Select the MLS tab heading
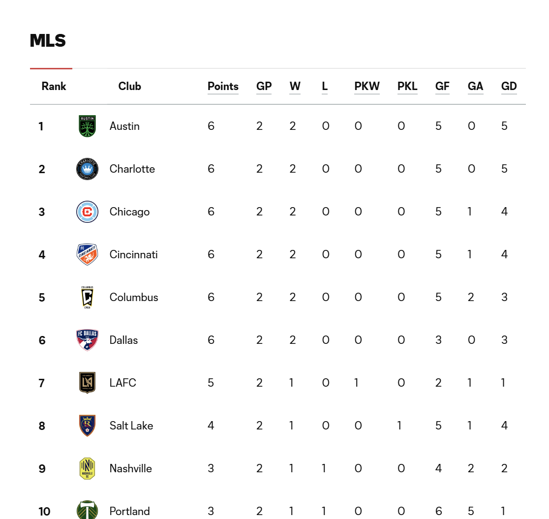Viewport: 549px width, 519px height. click(48, 41)
